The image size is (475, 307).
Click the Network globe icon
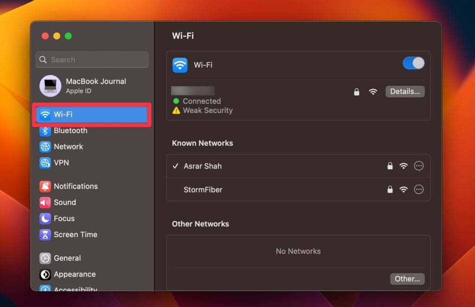45,147
